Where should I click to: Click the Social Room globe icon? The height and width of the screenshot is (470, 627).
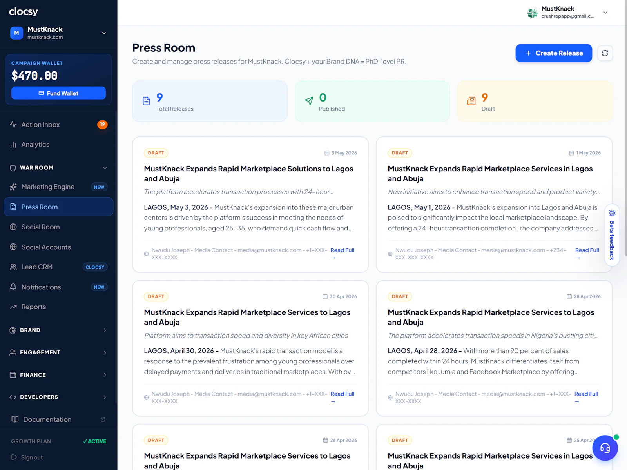tap(13, 227)
